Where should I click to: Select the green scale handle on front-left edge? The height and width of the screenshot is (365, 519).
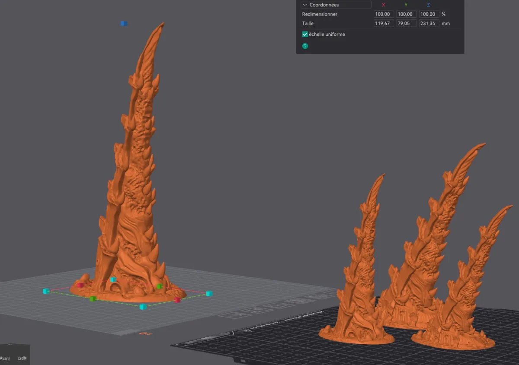point(93,298)
